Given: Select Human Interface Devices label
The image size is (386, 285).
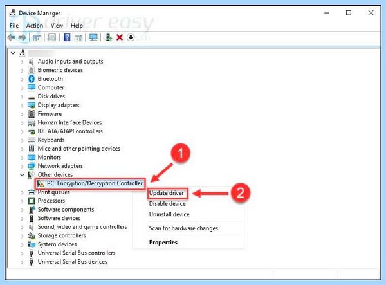Looking at the screenshot, I should pyautogui.click(x=69, y=122).
